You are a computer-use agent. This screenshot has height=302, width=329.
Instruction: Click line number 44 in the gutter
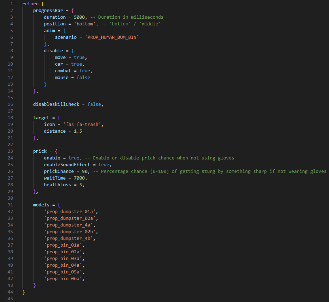click(10, 292)
